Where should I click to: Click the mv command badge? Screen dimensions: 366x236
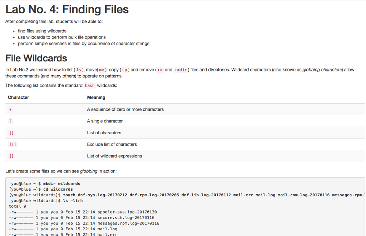102,70
